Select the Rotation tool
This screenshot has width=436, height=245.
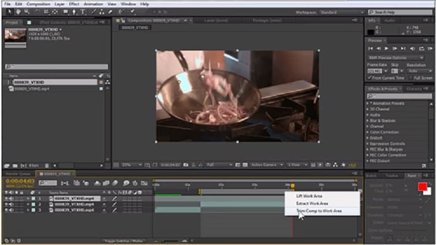pyautogui.click(x=37, y=12)
